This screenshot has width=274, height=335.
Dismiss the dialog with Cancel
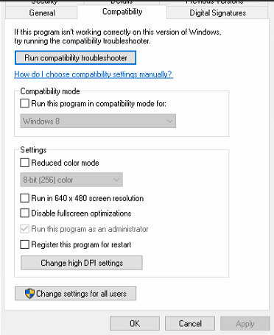[190, 323]
